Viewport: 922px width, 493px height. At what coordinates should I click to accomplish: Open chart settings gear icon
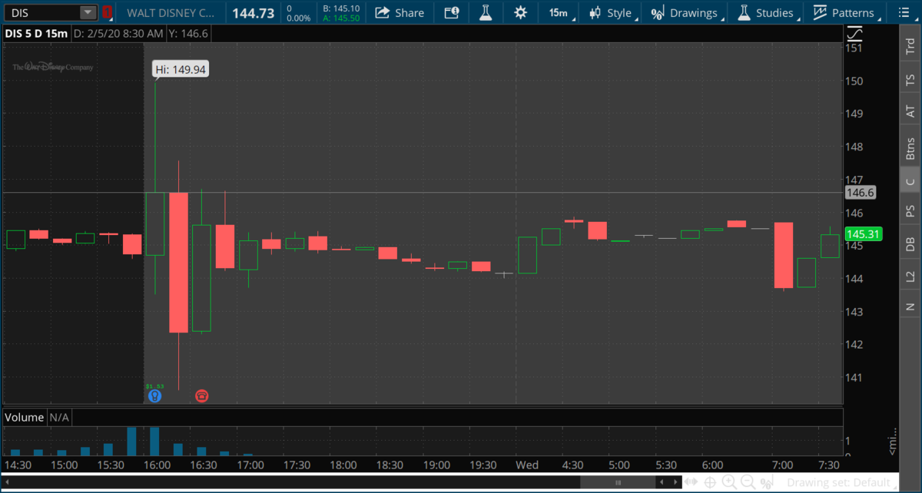(x=521, y=13)
